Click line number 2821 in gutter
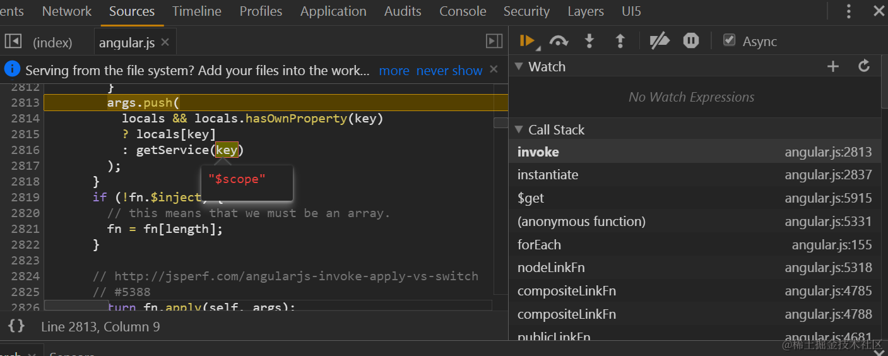The image size is (888, 356). pos(25,228)
